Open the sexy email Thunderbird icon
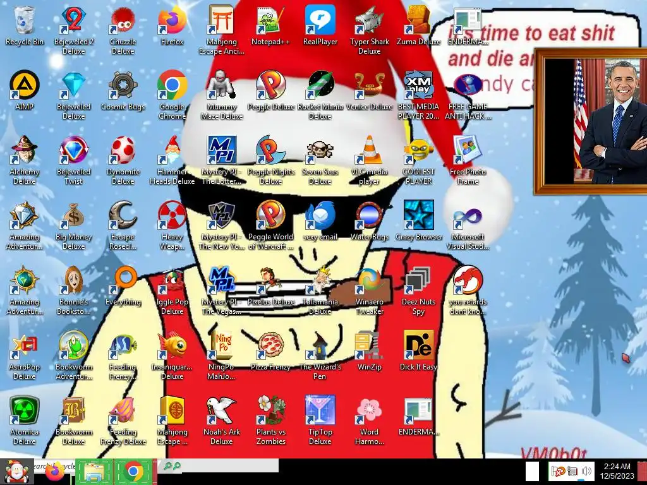This screenshot has width=647, height=485. point(320,221)
